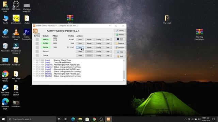Open Explorer from XAMPP sidebar
The image size is (218, 122).
tap(120, 43)
